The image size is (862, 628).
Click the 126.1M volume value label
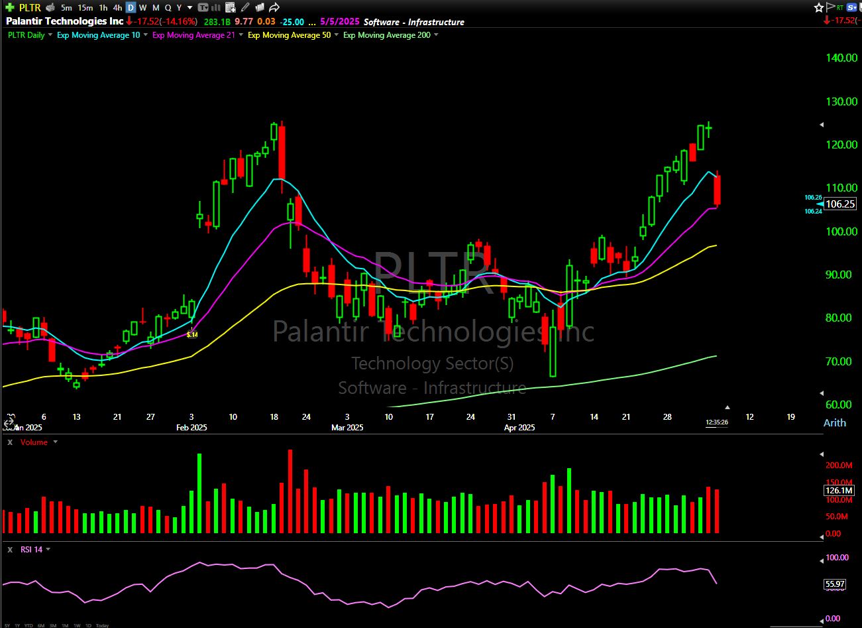tap(839, 491)
